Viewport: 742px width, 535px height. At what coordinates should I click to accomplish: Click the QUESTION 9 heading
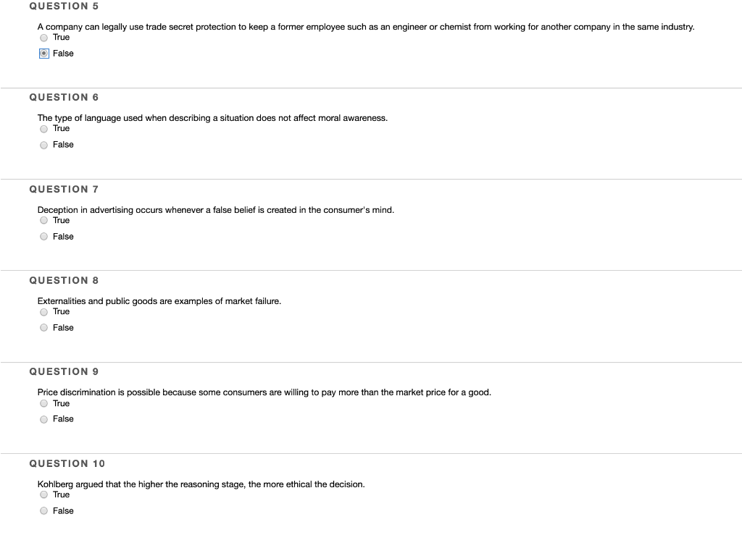64,371
